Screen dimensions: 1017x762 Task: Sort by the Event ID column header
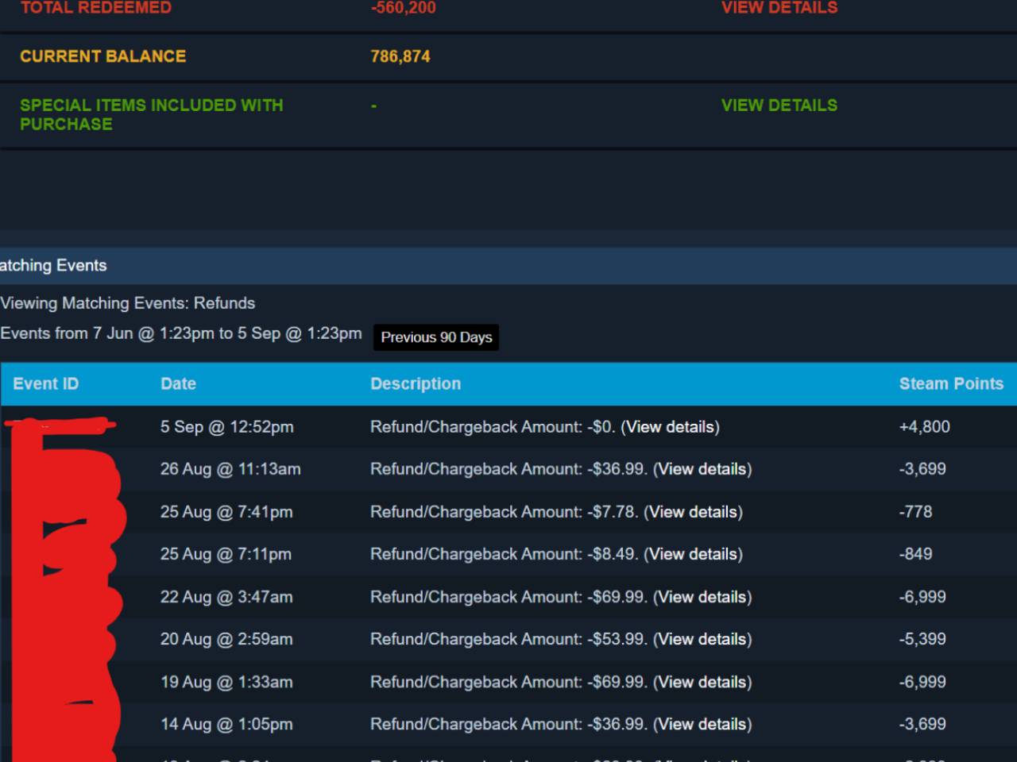46,384
